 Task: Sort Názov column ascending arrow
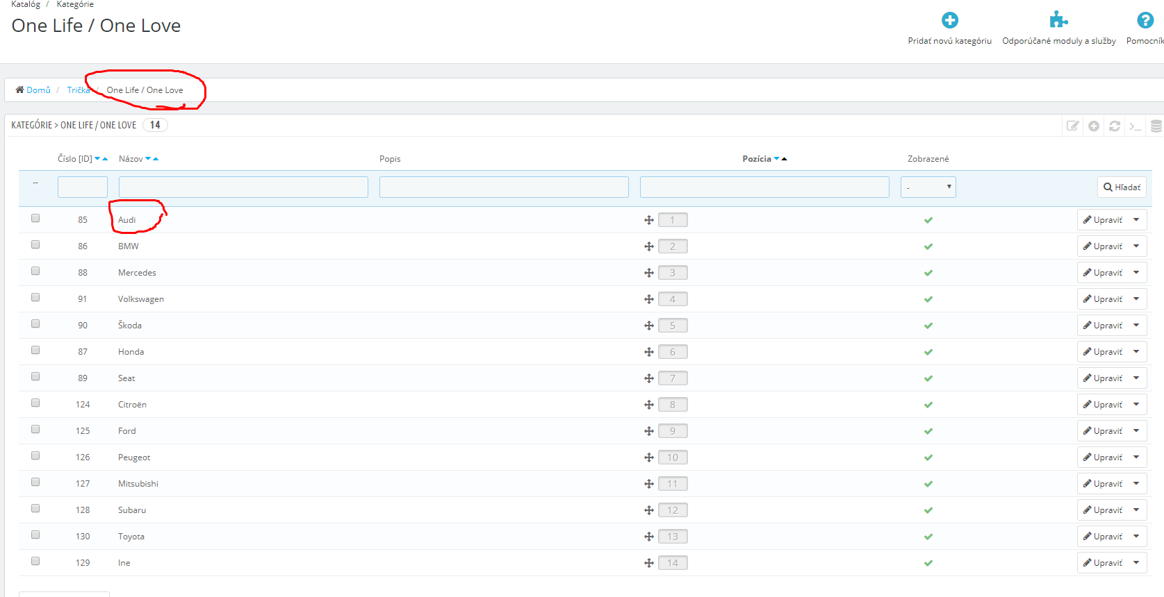156,159
